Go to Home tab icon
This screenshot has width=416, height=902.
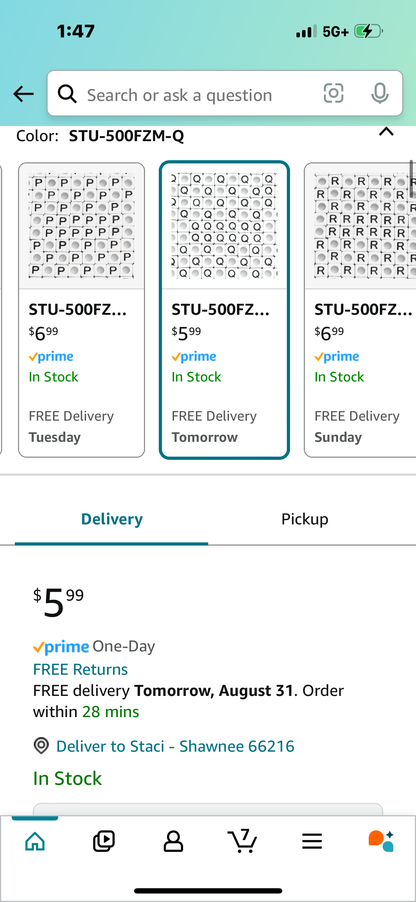pos(35,841)
